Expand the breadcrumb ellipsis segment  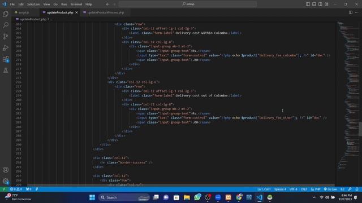pyautogui.click(x=51, y=19)
